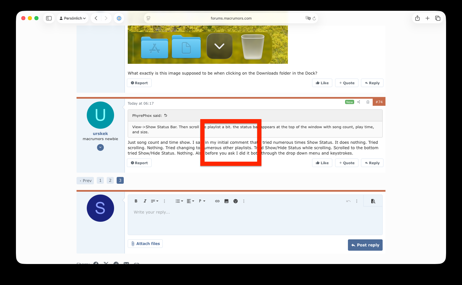Go forward in Safari history
The width and height of the screenshot is (462, 285).
click(106, 18)
